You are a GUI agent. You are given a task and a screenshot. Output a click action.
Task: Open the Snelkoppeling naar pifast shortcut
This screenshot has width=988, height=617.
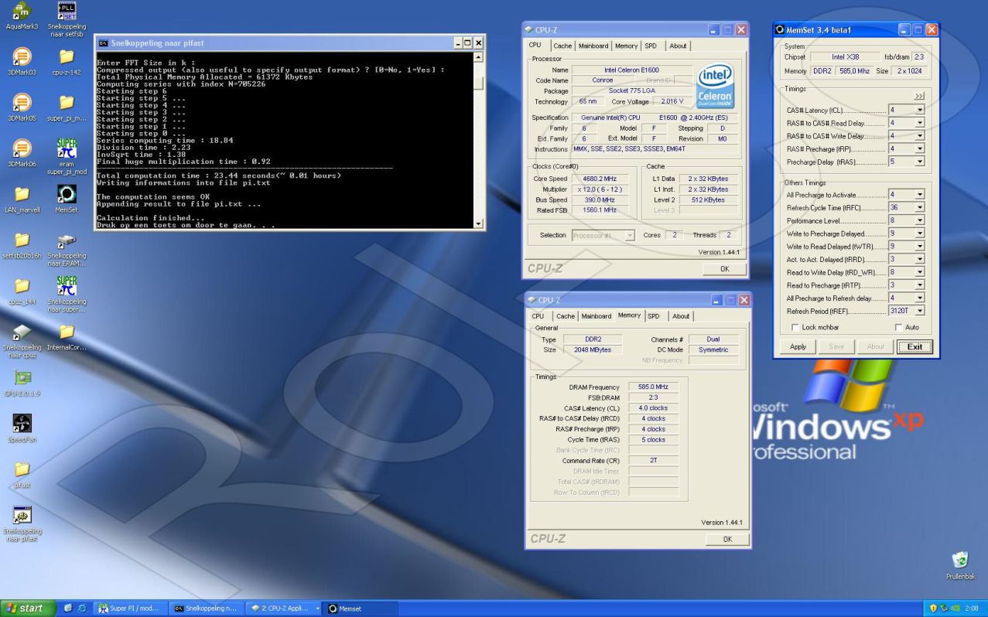pos(22,524)
